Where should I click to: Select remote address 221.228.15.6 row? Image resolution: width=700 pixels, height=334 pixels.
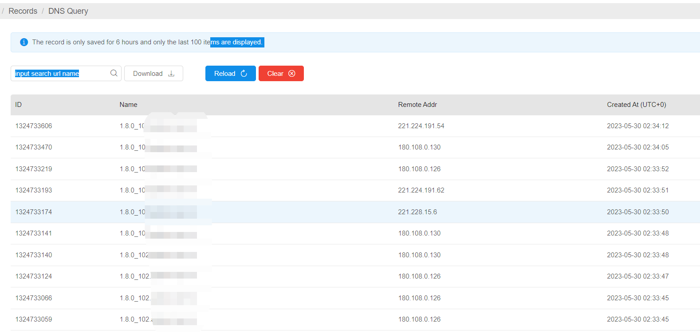tap(355, 212)
